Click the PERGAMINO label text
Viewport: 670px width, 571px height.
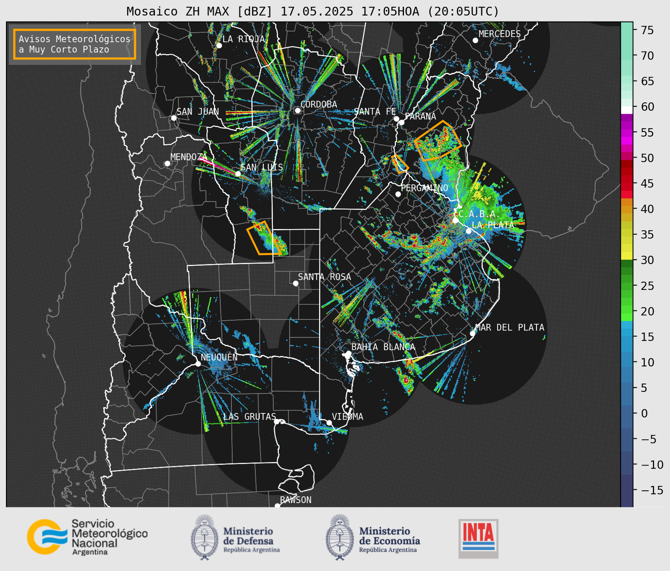(425, 188)
